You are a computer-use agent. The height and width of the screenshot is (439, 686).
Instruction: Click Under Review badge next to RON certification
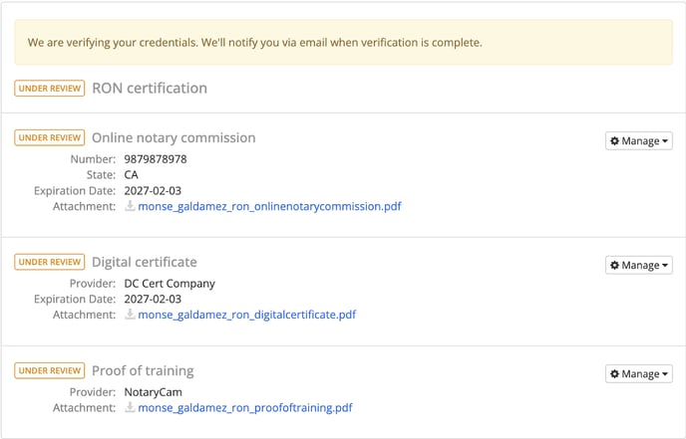pyautogui.click(x=50, y=89)
